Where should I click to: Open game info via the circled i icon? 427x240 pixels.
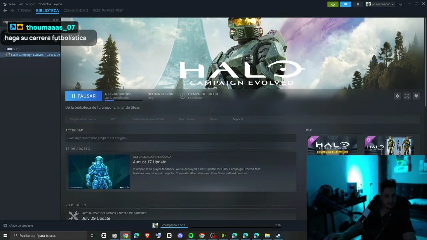point(407,96)
